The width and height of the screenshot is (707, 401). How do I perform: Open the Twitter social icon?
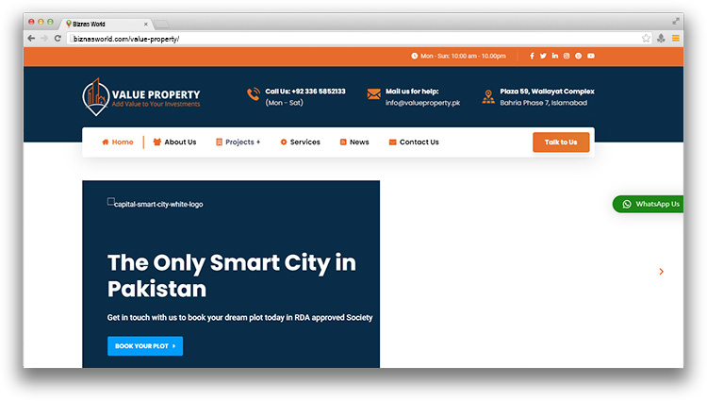(543, 56)
